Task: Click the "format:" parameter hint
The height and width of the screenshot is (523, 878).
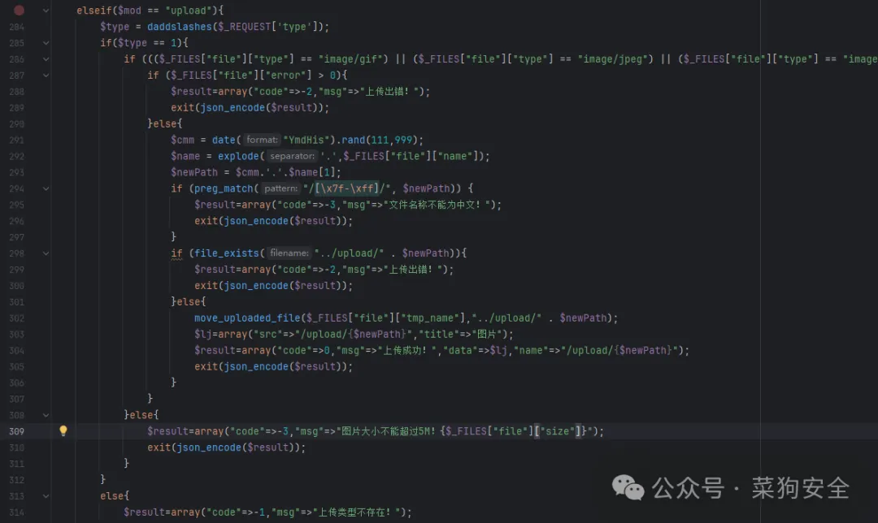Action: pos(262,140)
